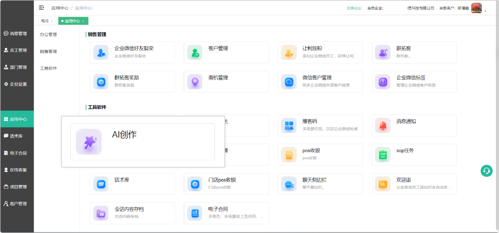Image resolution: width=499 pixels, height=233 pixels.
Task: Open the 会话内容存档 folder icon
Action: coord(101,213)
